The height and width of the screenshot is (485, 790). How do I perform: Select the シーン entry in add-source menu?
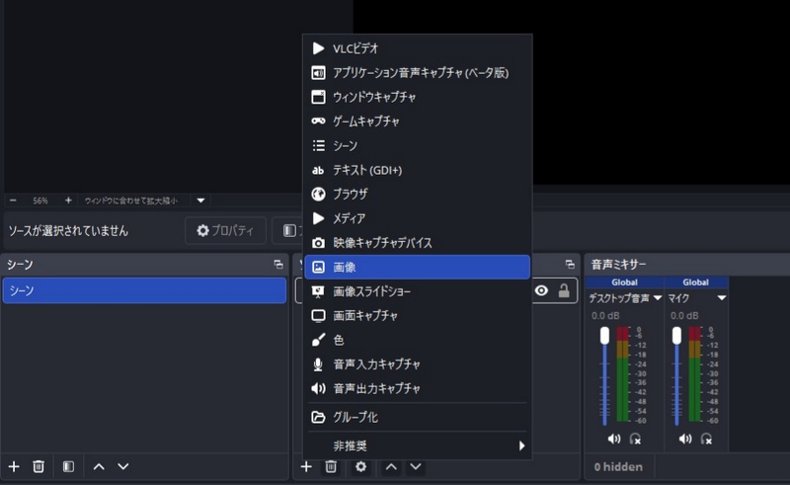coord(417,146)
